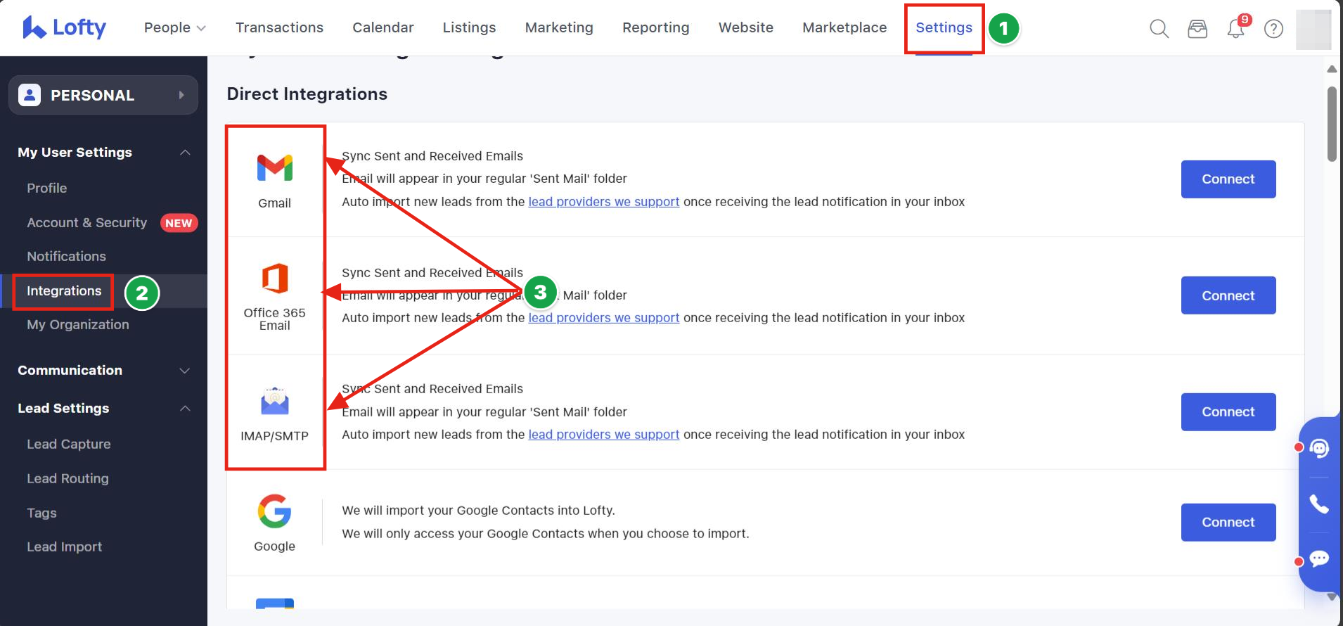Click the support assistant headset icon

click(1319, 448)
